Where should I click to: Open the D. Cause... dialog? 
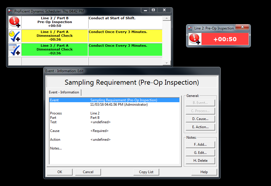pos(200,119)
